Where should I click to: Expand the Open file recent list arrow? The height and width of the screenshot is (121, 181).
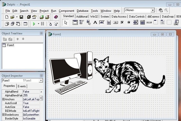[x=17, y=17]
